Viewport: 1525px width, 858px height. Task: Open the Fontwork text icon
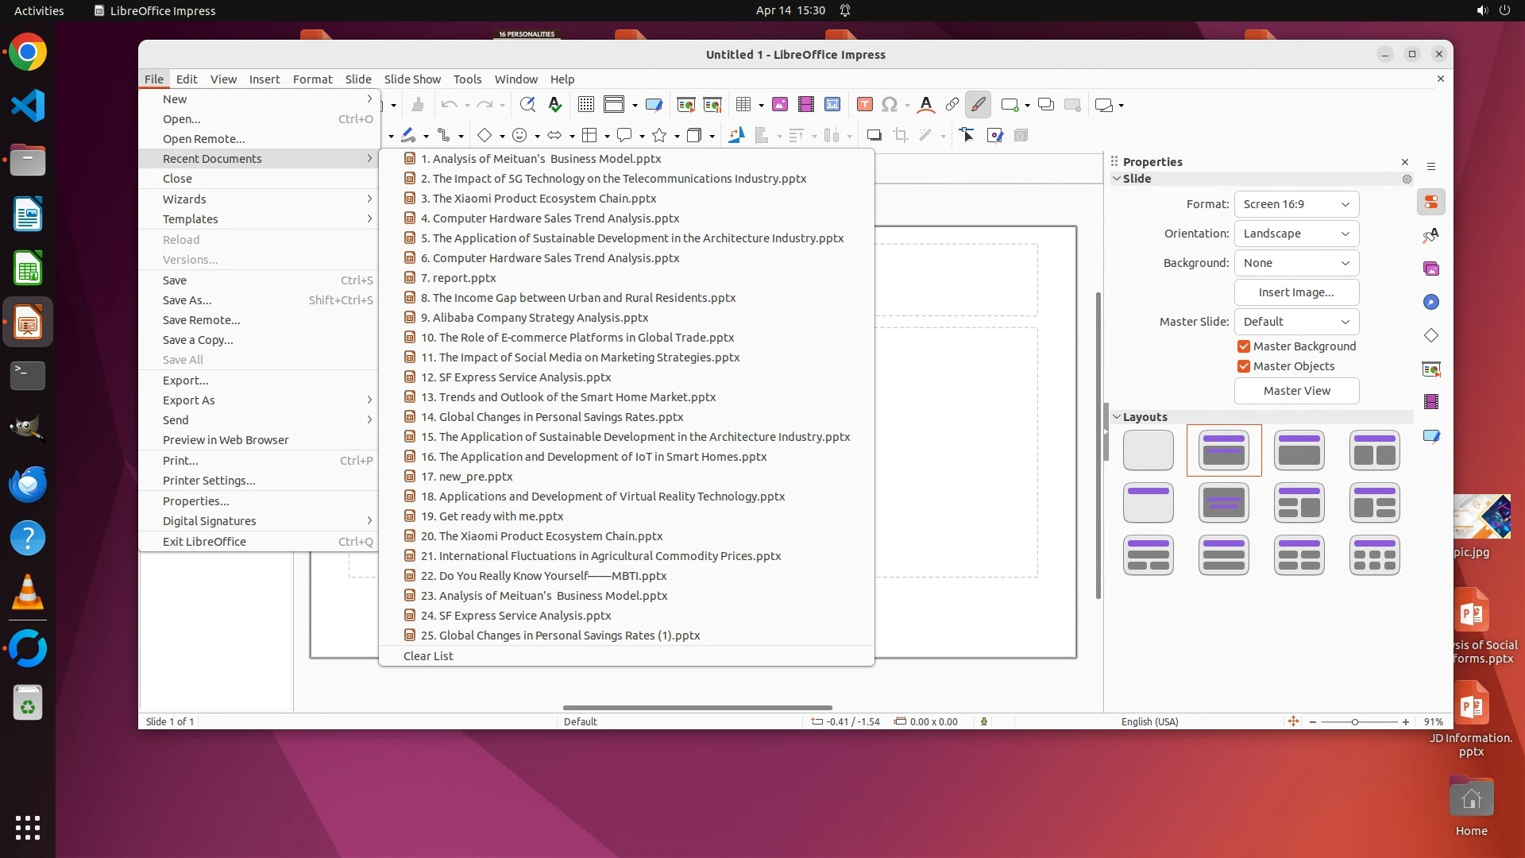coord(926,105)
